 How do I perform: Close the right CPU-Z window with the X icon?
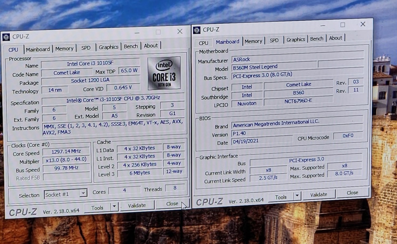363,24
